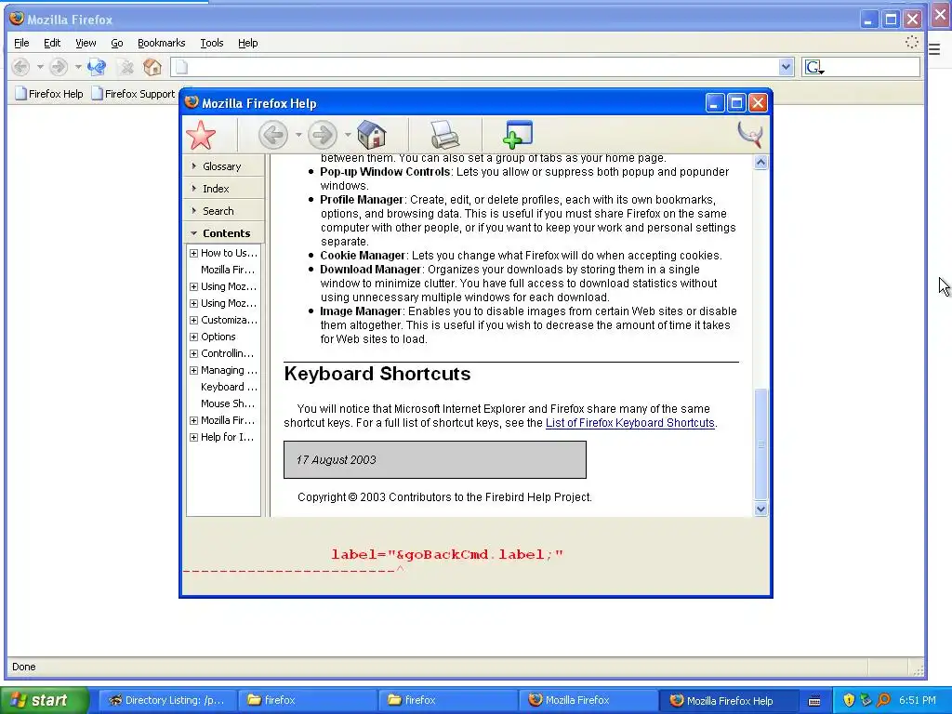Expand the 'Customiza...' tree node
The width and height of the screenshot is (952, 714).
coord(193,320)
